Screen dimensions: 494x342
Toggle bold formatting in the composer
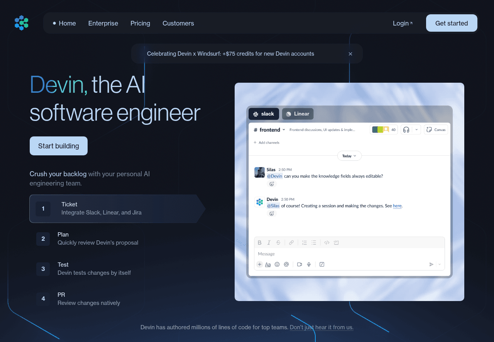259,243
